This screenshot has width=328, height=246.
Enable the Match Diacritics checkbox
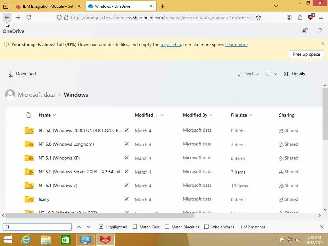pos(167,227)
